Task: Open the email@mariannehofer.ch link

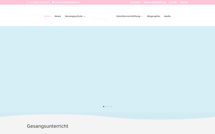Action: coord(67,3)
